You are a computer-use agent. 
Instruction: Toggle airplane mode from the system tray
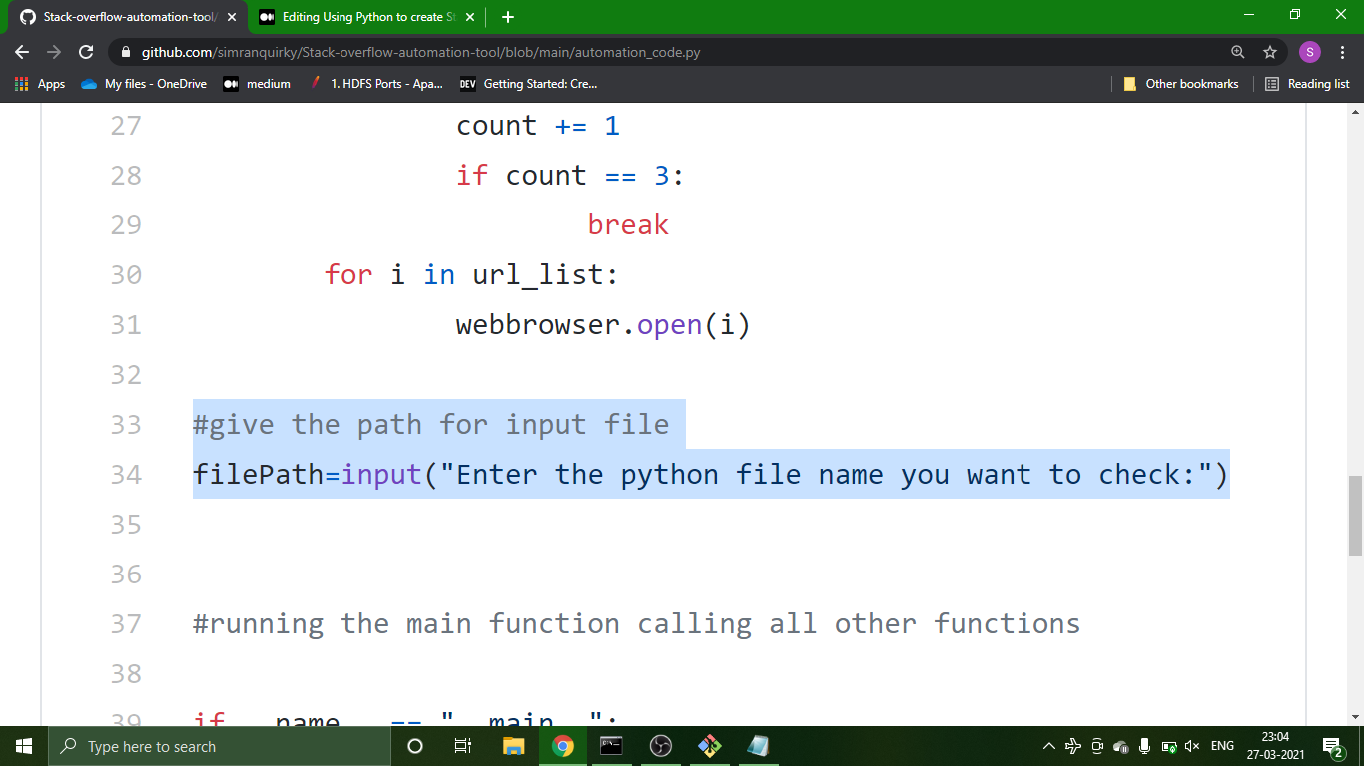(1073, 746)
